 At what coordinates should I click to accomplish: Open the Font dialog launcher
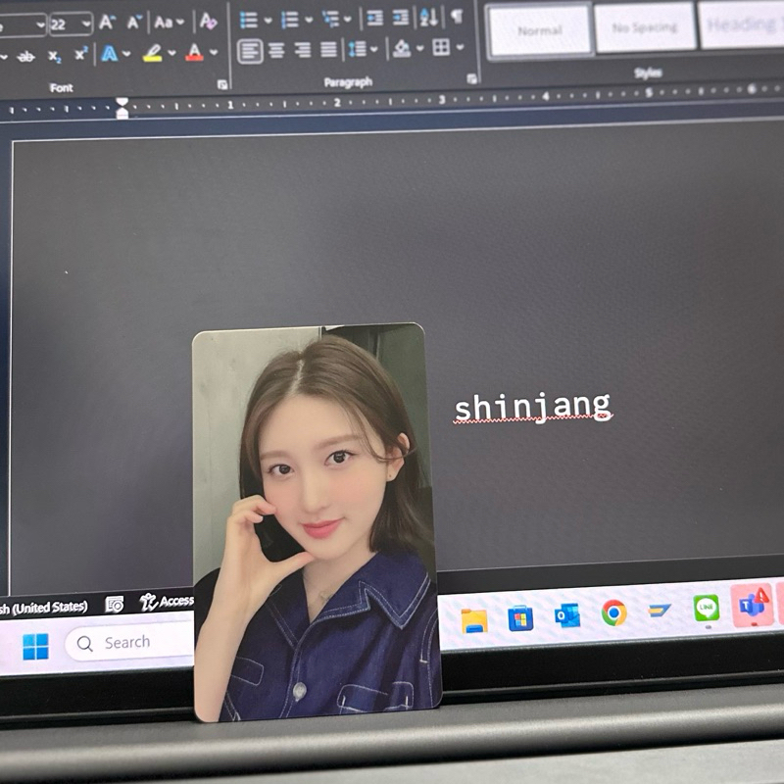(x=222, y=84)
